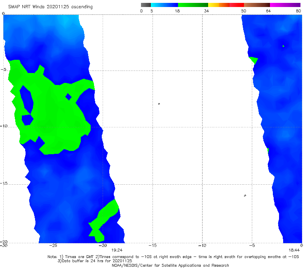Click the note line beginning 'Note: 1) Times are GMT'
The height and width of the screenshot is (268, 305).
coord(173,257)
